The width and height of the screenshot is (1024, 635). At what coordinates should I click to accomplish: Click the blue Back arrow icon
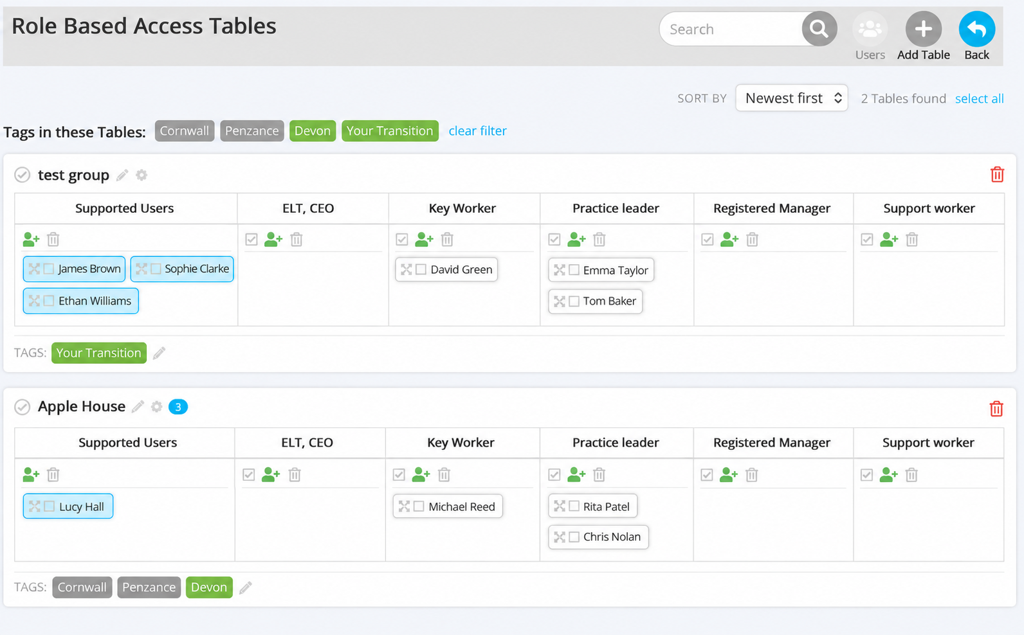(976, 29)
